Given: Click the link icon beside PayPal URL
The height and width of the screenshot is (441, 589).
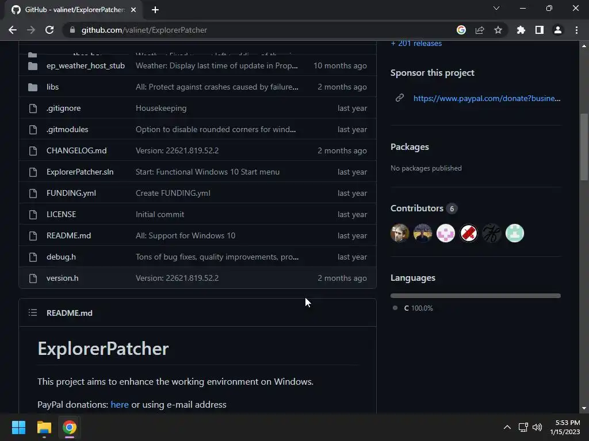Looking at the screenshot, I should 400,98.
